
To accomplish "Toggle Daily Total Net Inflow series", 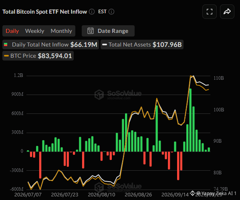I will pos(50,44).
